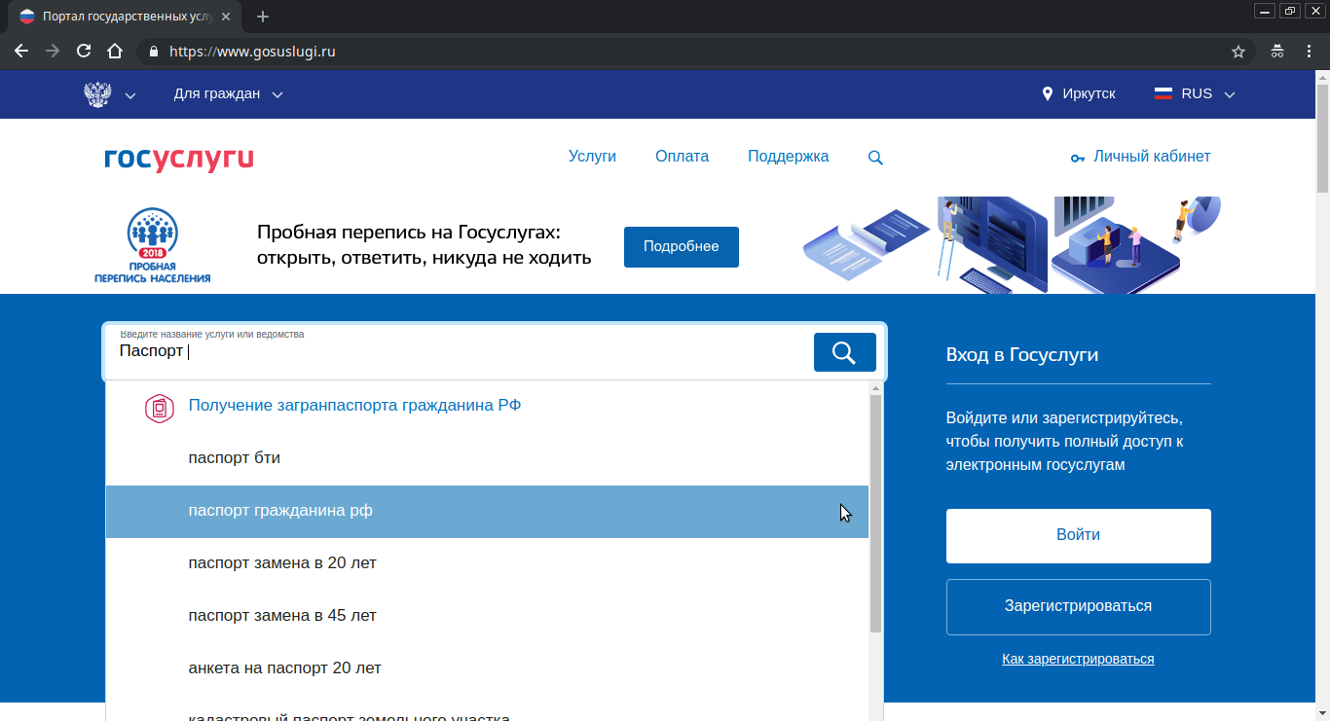Click the passport icon beside Получение загранпаспорта
Image resolution: width=1330 pixels, height=721 pixels.
(x=159, y=407)
